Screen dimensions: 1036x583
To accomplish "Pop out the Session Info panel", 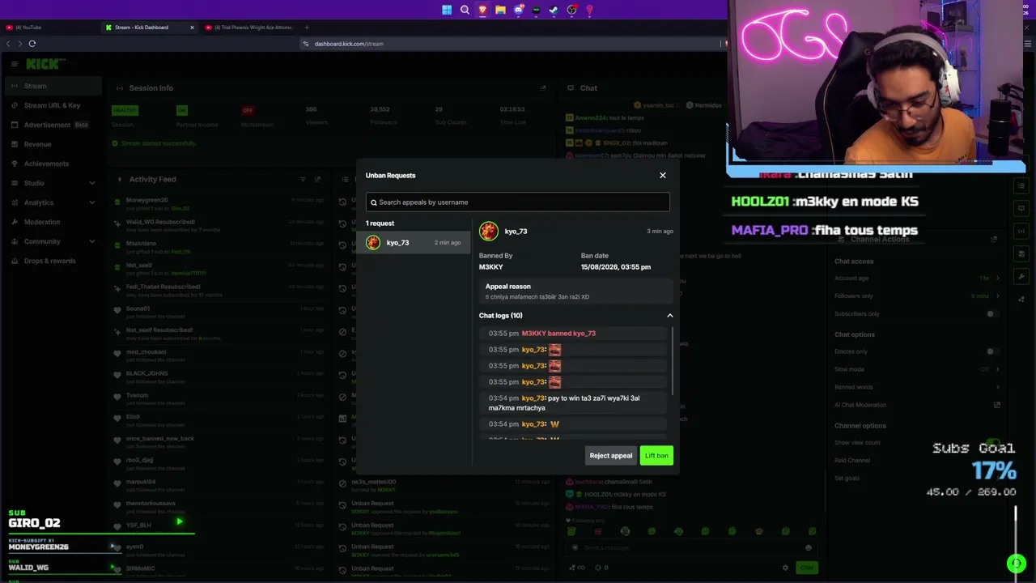I will pyautogui.click(x=543, y=88).
